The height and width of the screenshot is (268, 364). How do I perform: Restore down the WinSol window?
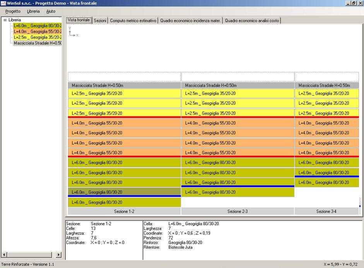click(353, 3)
